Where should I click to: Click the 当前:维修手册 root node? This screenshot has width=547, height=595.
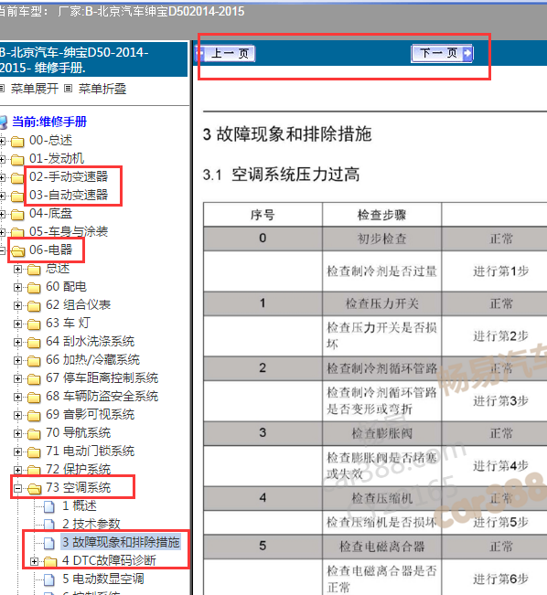click(x=49, y=122)
